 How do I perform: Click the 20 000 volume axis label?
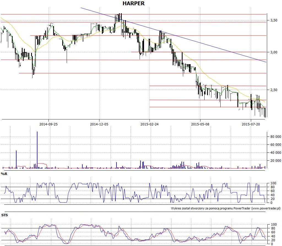[275, 160]
